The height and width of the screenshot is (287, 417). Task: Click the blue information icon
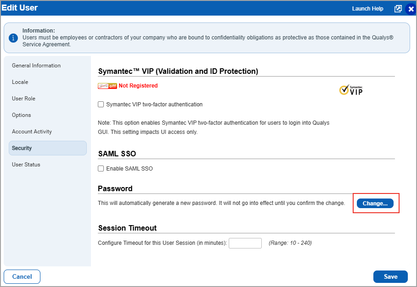click(x=14, y=38)
